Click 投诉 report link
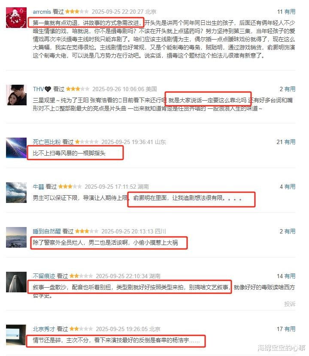This screenshot has height=356, width=309. [290, 304]
